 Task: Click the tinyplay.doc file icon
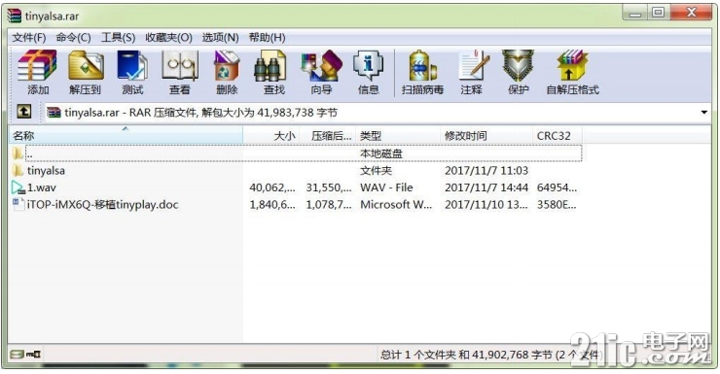(18, 204)
